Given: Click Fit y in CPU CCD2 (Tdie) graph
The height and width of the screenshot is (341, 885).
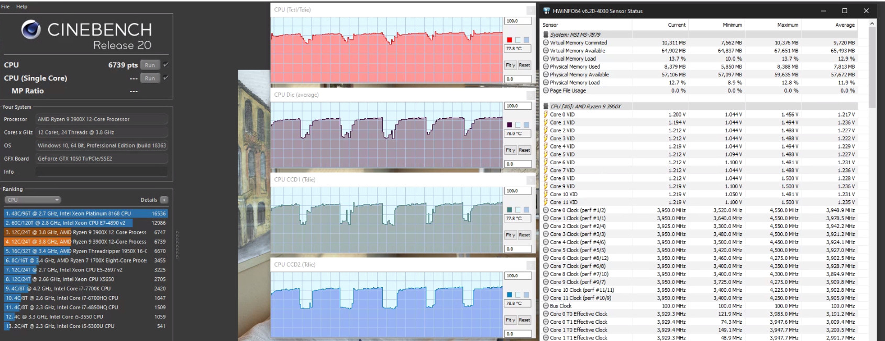Looking at the screenshot, I should click(x=511, y=320).
